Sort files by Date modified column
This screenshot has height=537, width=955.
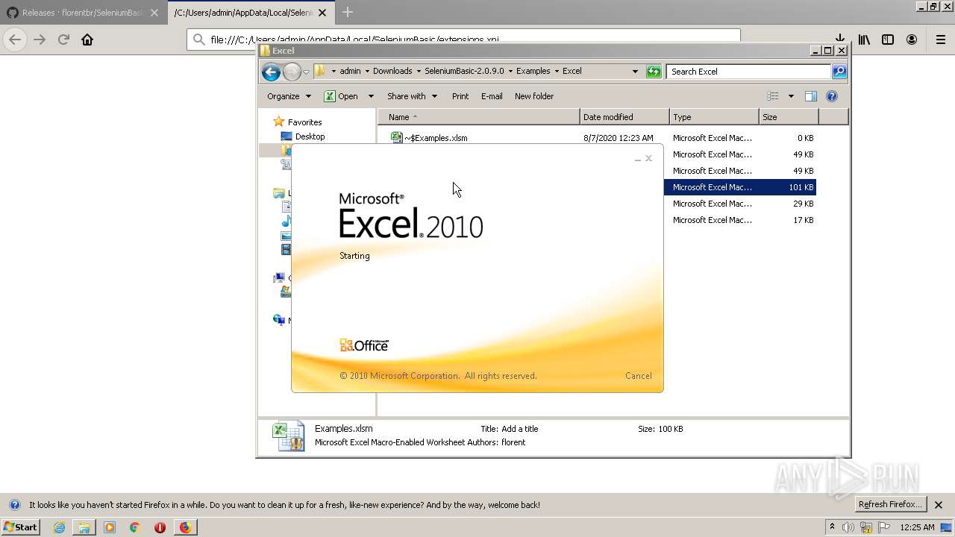pos(624,117)
